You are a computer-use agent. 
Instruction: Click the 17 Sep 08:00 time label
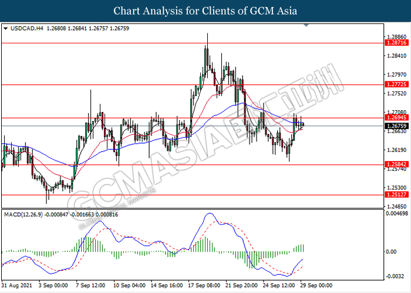204,285
